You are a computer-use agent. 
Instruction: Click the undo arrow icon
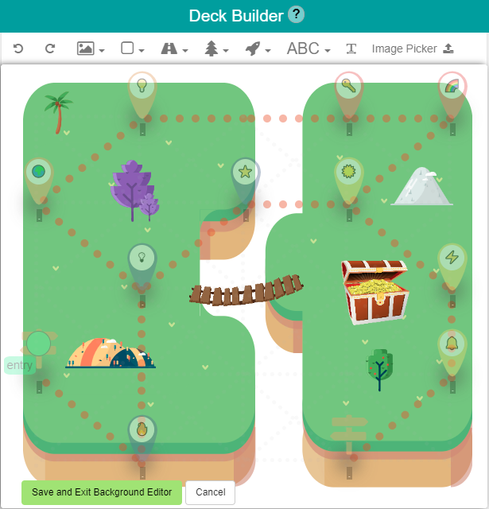pyautogui.click(x=18, y=49)
